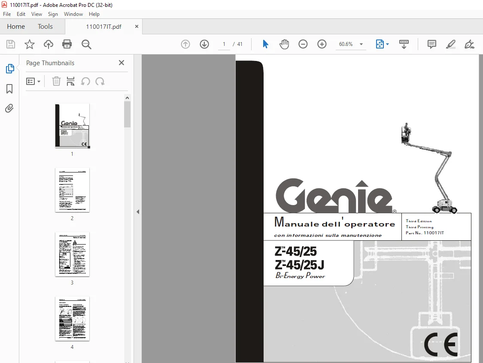483x363 pixels.
Task: Click the 'Page Thumbnails' panel title
Action: (x=50, y=63)
